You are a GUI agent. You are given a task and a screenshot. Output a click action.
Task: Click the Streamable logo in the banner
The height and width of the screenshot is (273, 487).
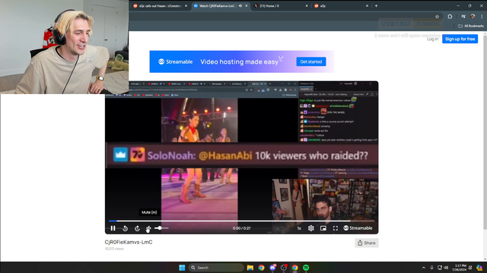point(176,61)
